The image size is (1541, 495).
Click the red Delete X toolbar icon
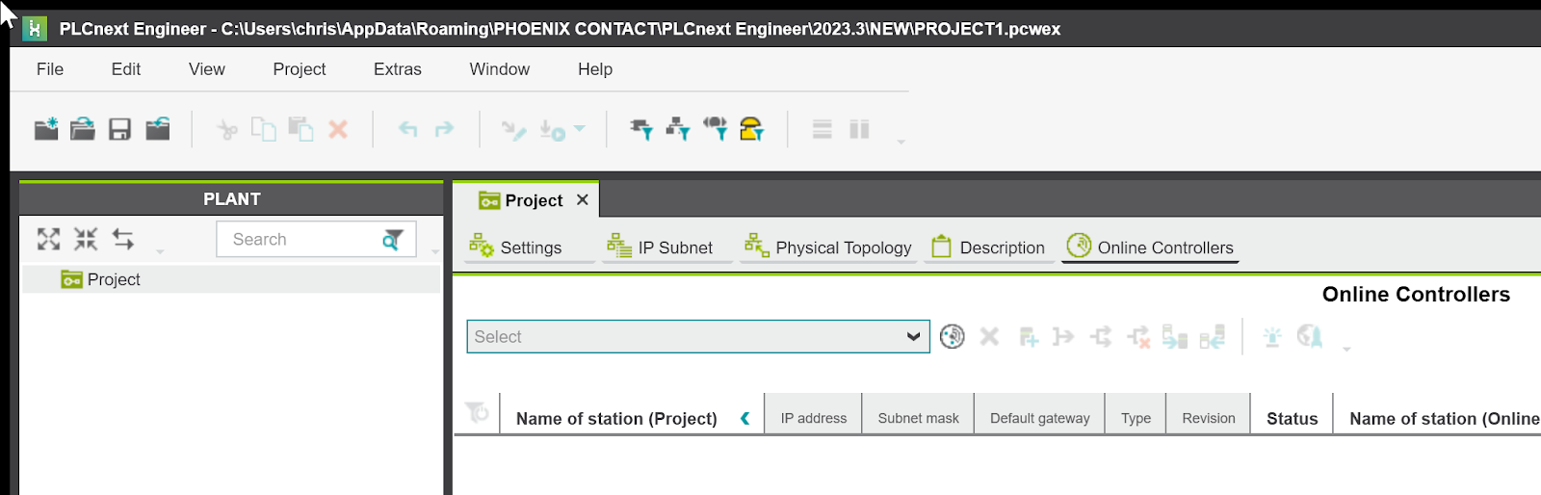click(x=338, y=129)
